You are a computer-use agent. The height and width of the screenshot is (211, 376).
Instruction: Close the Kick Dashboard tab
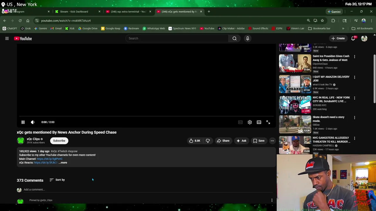pyautogui.click(x=99, y=11)
